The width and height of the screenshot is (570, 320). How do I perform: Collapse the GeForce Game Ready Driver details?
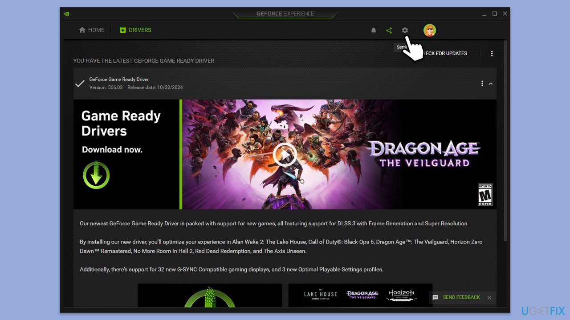(491, 84)
